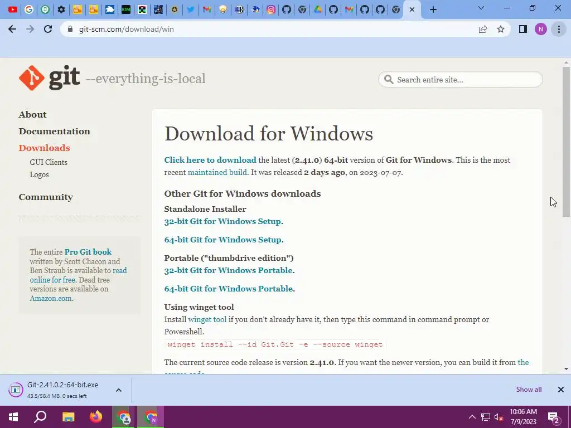This screenshot has height=428, width=571.
Task: Open the taskbar clock and date
Action: pos(523,417)
